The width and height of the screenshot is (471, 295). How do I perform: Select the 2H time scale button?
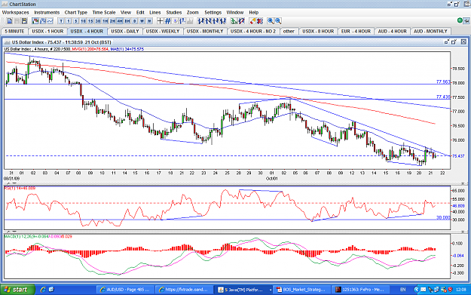(112, 21)
